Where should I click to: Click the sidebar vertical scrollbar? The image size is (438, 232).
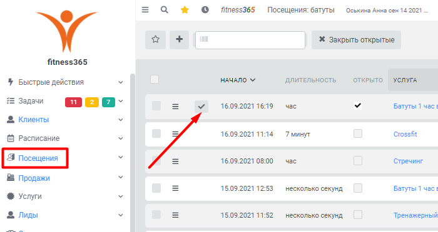133,153
